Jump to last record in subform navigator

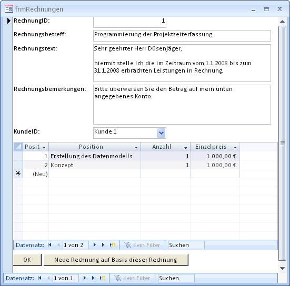point(104,245)
